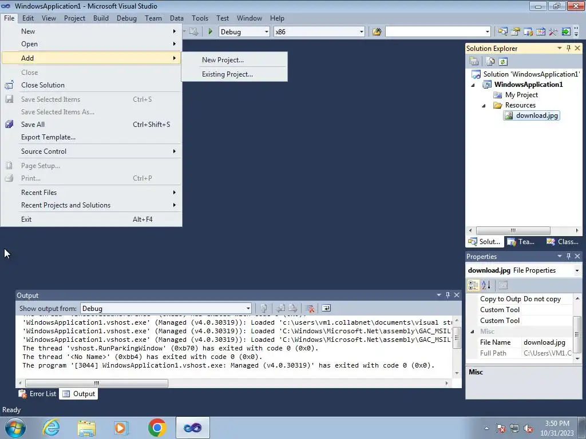Click the Copy to Output property value

point(547,299)
